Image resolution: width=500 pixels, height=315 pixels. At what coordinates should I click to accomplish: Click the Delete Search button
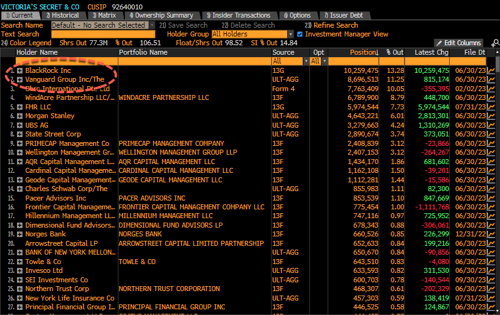pyautogui.click(x=248, y=25)
